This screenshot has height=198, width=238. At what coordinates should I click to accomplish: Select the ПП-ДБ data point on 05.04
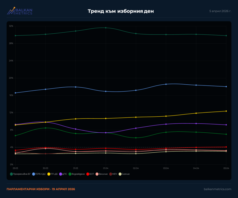click(x=226, y=111)
